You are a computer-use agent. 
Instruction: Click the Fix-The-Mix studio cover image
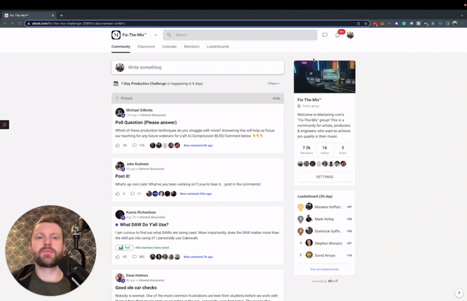point(324,77)
